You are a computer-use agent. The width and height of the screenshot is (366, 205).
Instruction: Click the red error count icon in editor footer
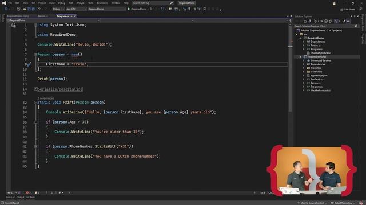[x=27, y=192]
